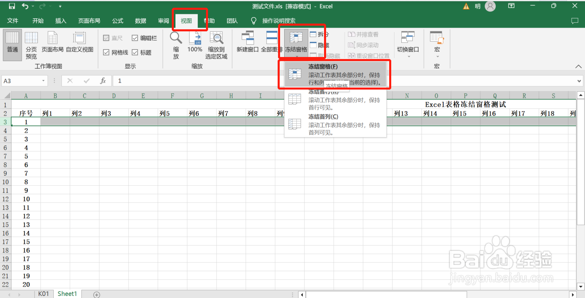The image size is (585, 298).
Task: Open the comments icon at ribbon right
Action: [574, 21]
